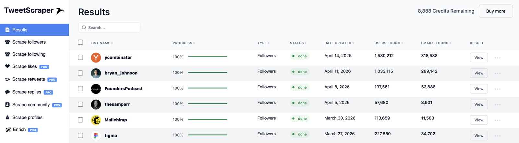Click the Enrich magic wand icon
Viewport: 519px width, 143px height.
[x=8, y=130]
